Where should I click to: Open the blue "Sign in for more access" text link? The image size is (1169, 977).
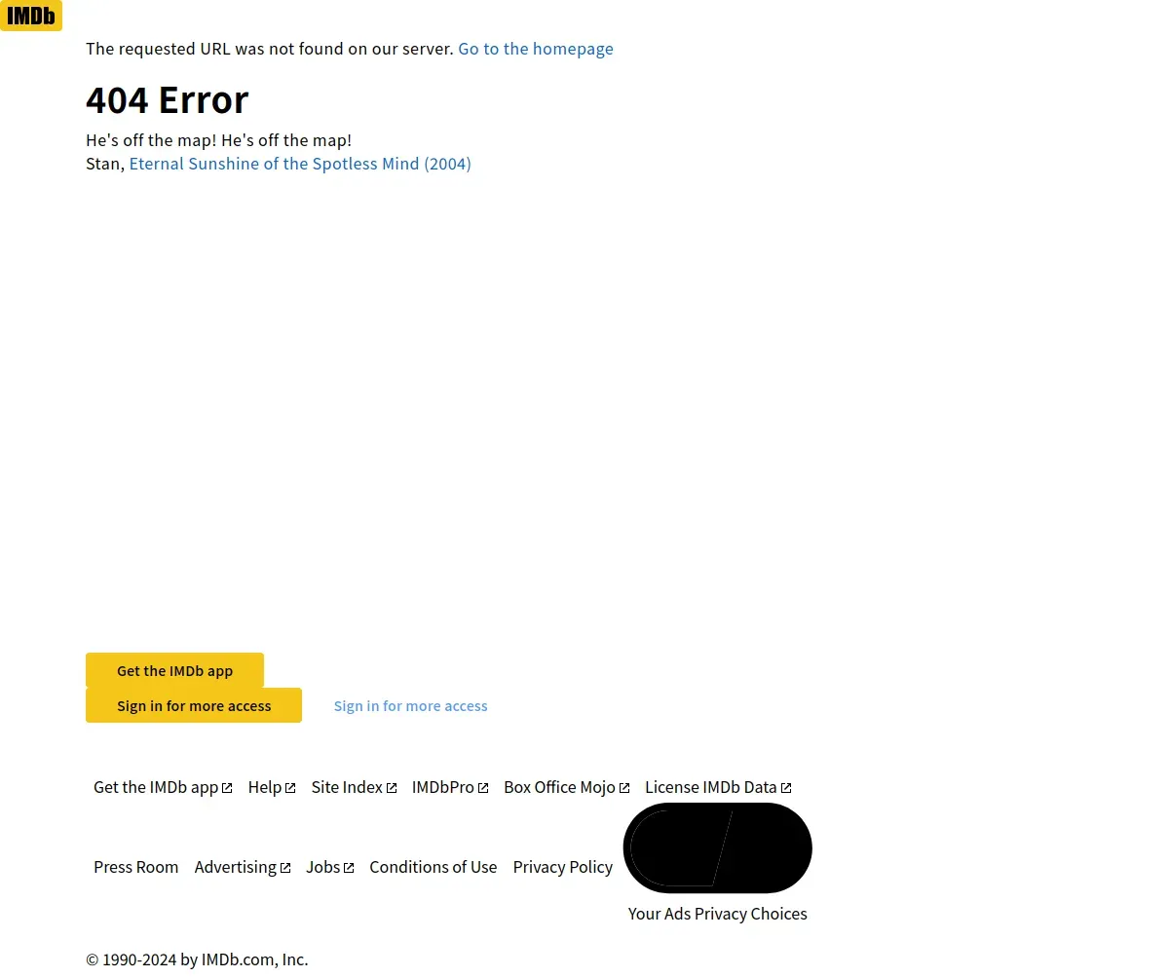pos(410,705)
